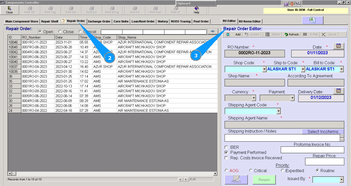Select Expedited priority radio button
The height and width of the screenshot is (186, 351).
point(283,170)
